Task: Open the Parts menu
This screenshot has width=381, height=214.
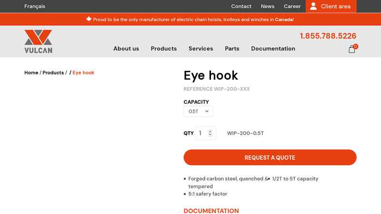Action: tap(232, 49)
